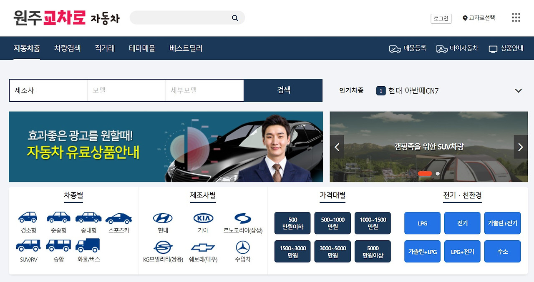Open the 매물등록 vehicle registration icon
534x282 pixels.
[394, 48]
